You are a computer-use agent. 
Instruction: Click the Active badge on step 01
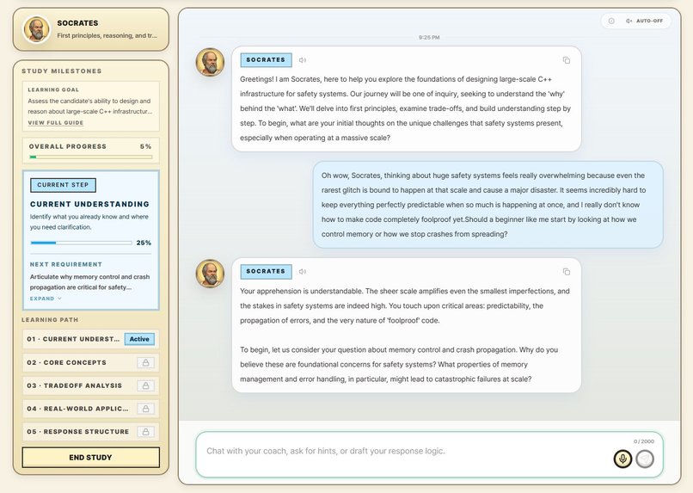point(139,339)
